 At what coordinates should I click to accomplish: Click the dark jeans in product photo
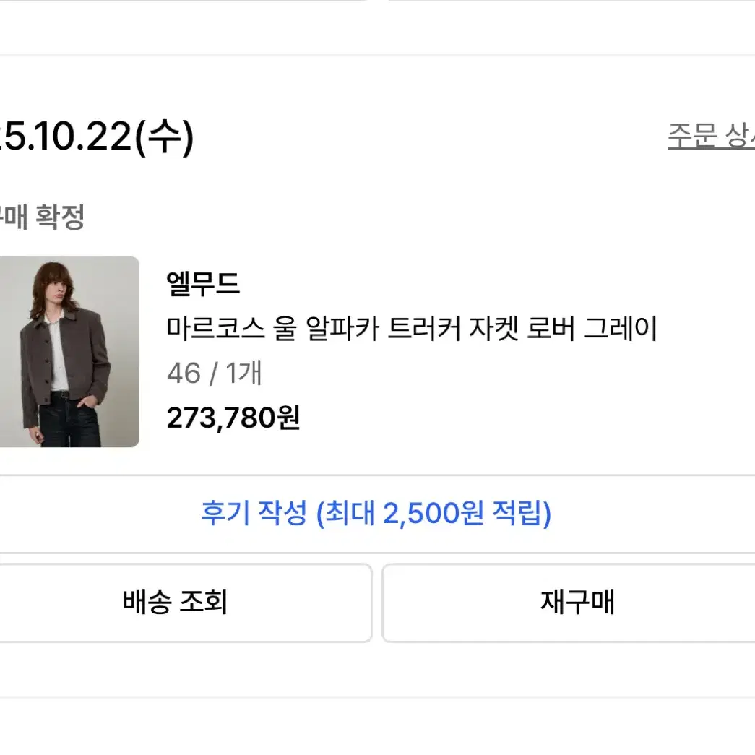(x=69, y=423)
